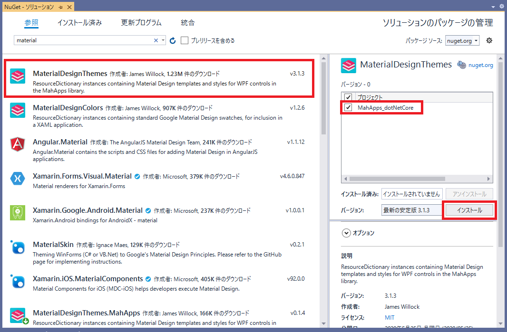The image size is (507, 332).
Task: Select the MaterialSkin package title
Action: point(53,245)
